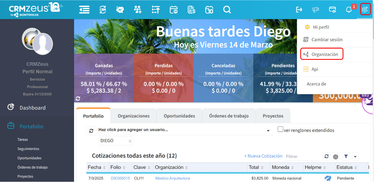Open the notifications bell icon
This screenshot has width=374, height=182.
coord(349,10)
